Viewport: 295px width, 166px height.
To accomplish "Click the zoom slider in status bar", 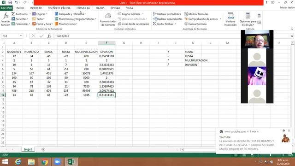I will (271, 155).
